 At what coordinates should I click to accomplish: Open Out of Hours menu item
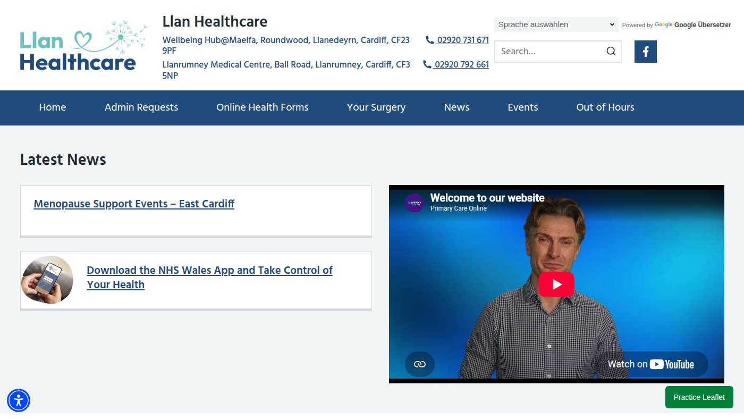pyautogui.click(x=605, y=107)
